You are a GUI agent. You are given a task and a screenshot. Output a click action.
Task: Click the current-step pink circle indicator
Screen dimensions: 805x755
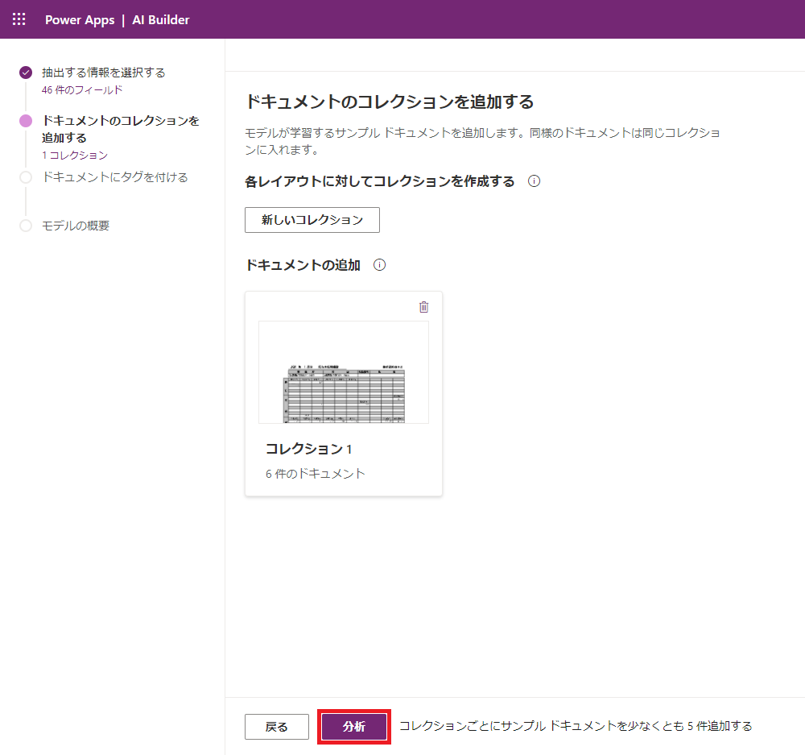26,121
